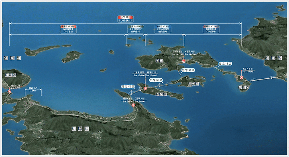Click the 4공구 L=3.6km section box
The width and height of the screenshot is (289, 157).
point(211,29)
